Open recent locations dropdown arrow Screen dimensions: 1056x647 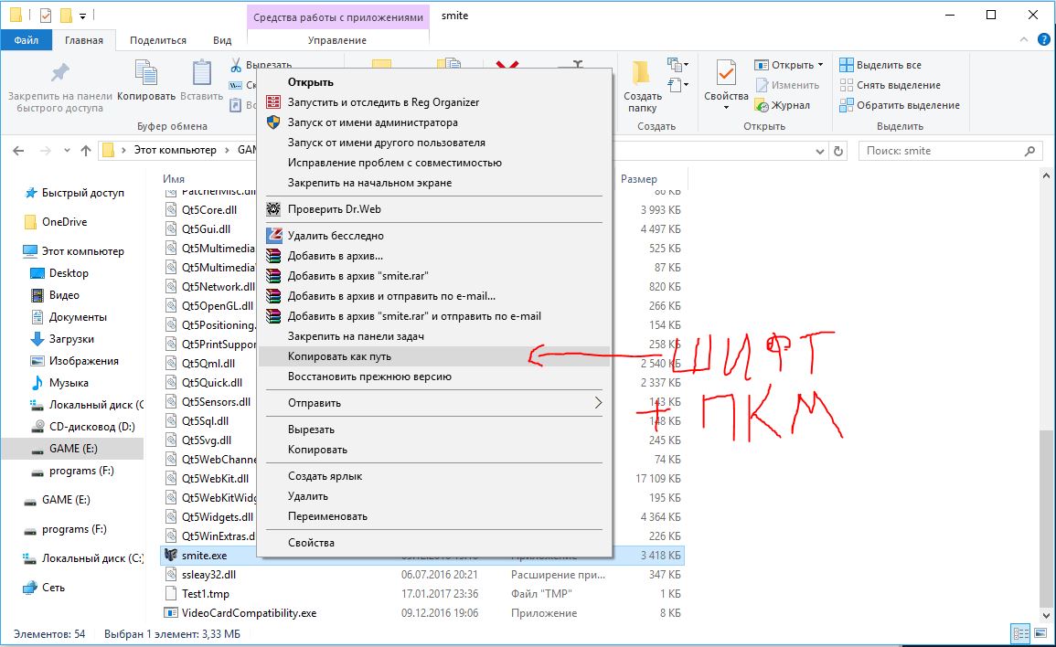pyautogui.click(x=67, y=151)
